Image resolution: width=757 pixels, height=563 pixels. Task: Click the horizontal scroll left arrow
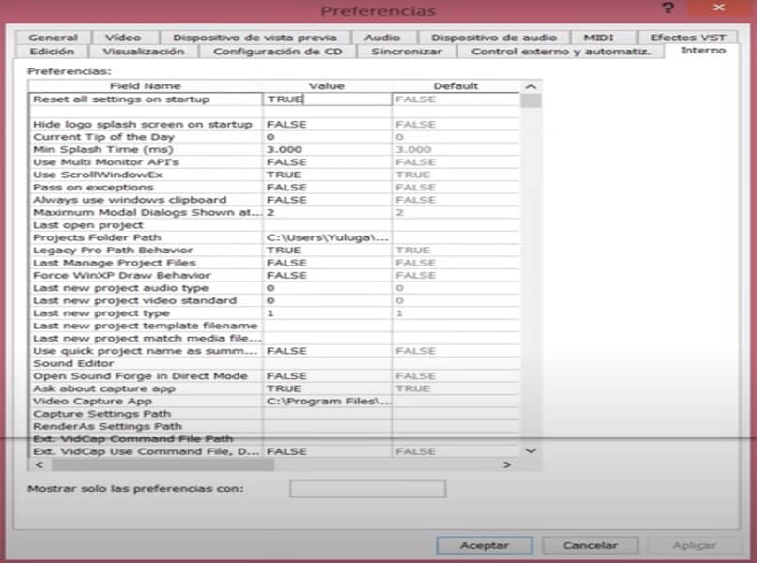click(39, 464)
